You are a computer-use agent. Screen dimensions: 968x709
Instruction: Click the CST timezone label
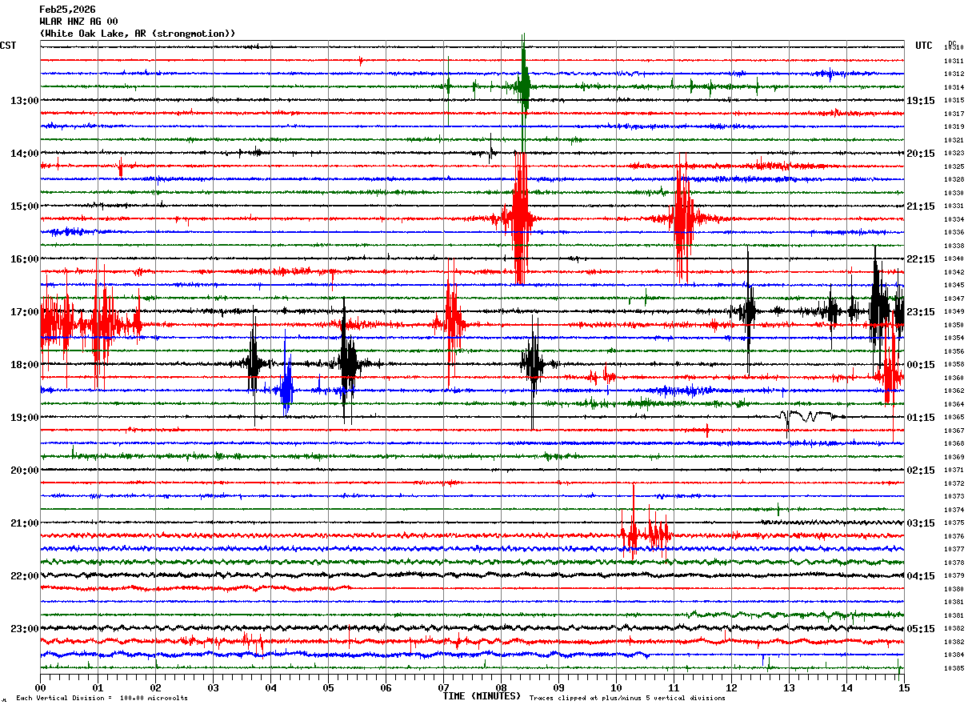pos(8,46)
